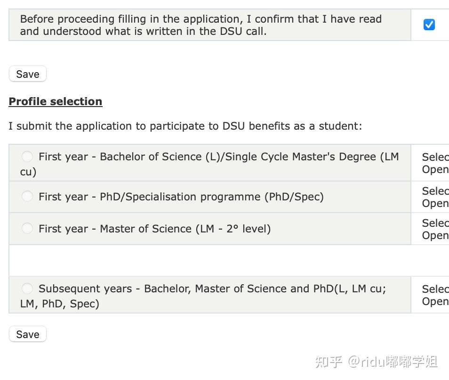This screenshot has width=449, height=380.
Task: Click the 'Master of Science (LM - 2° level)' label text
Action: [185, 229]
